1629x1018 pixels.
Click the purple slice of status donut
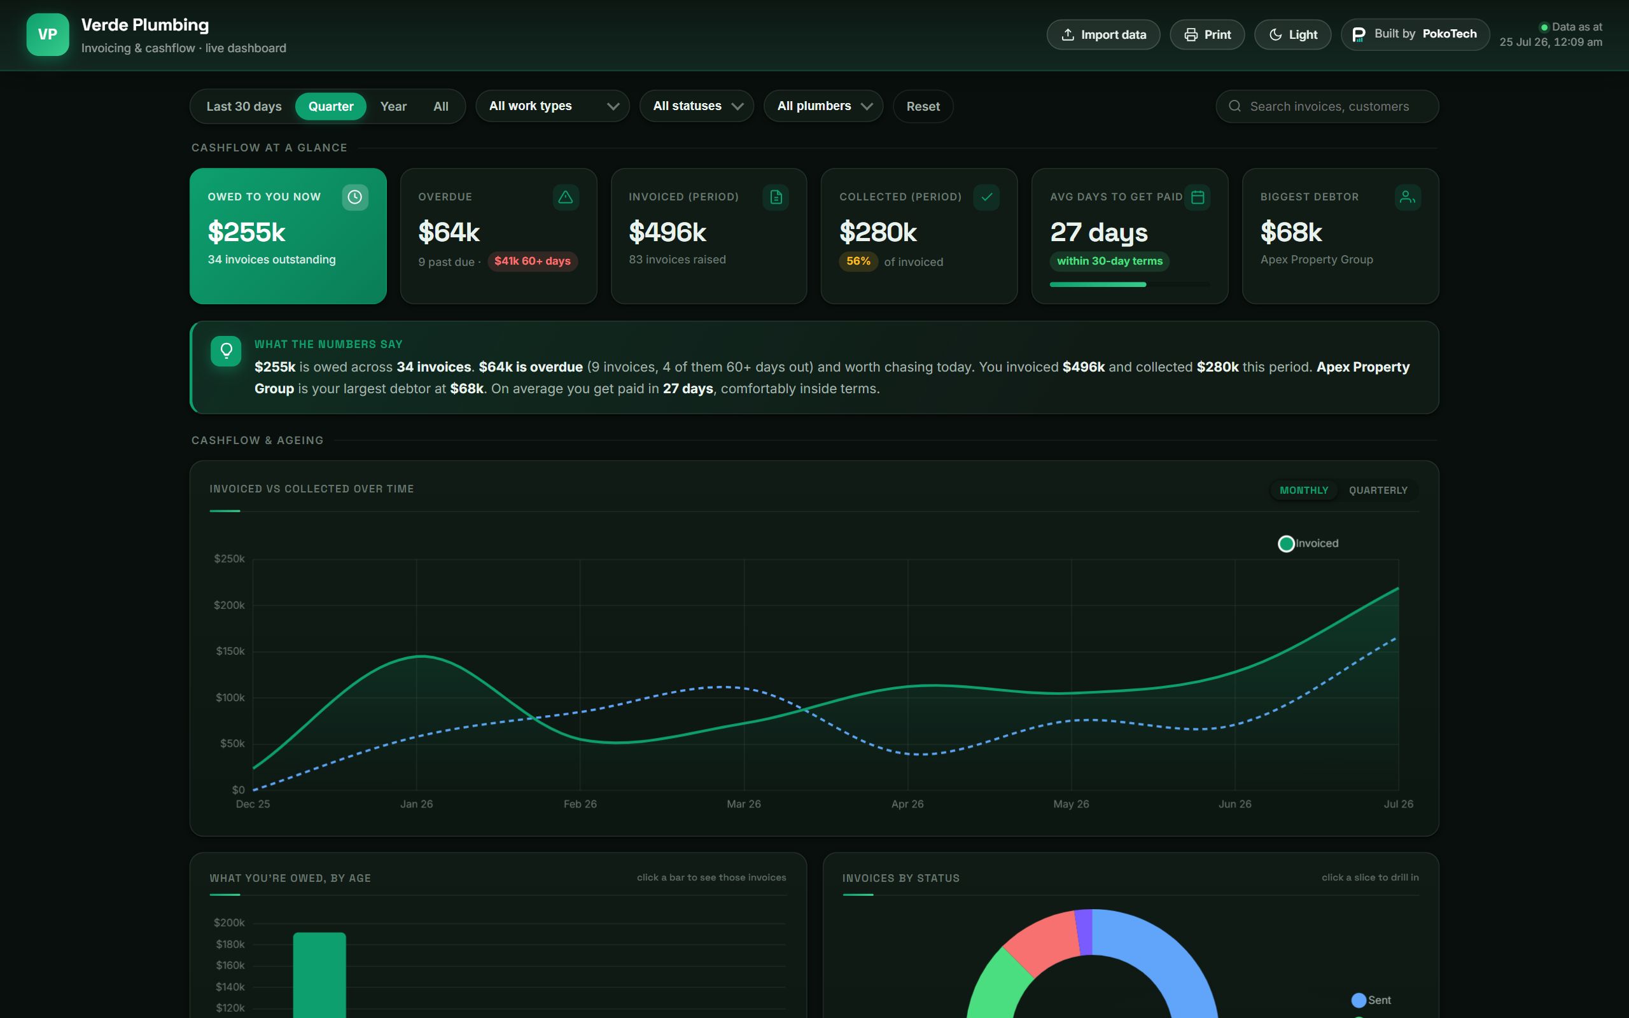coord(1084,932)
